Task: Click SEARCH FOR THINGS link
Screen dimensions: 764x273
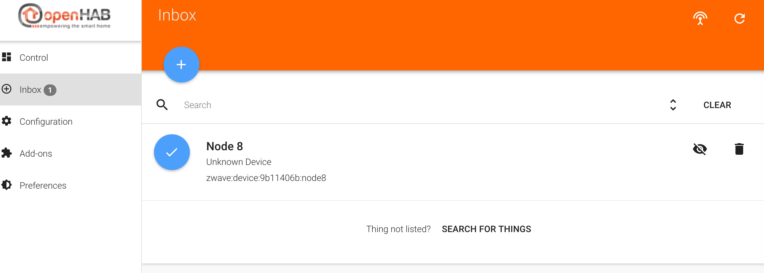Action: coord(486,229)
